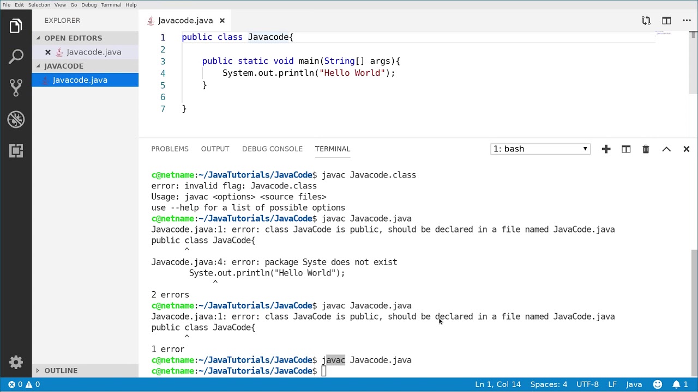698x392 pixels.
Task: Click the terminal prompt input cursor
Action: coord(323,371)
